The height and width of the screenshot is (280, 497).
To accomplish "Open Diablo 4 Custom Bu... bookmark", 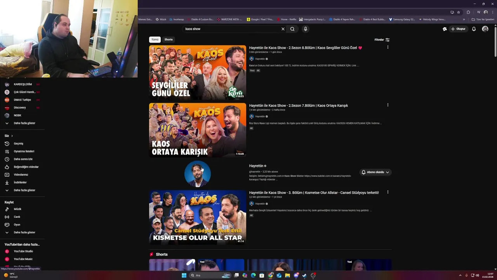I will point(200,19).
